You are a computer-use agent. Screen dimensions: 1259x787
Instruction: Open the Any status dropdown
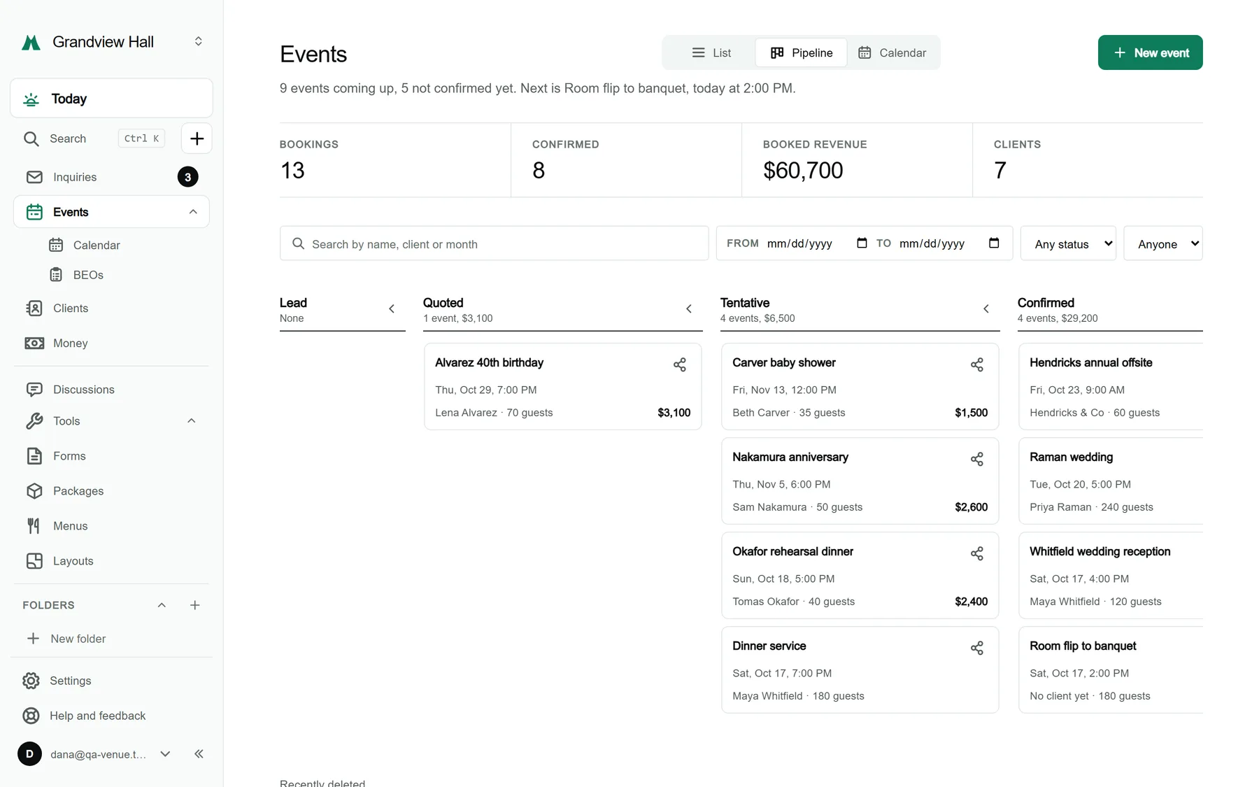(1068, 243)
